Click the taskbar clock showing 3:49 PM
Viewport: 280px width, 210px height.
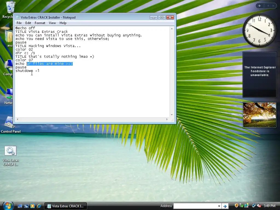269,206
